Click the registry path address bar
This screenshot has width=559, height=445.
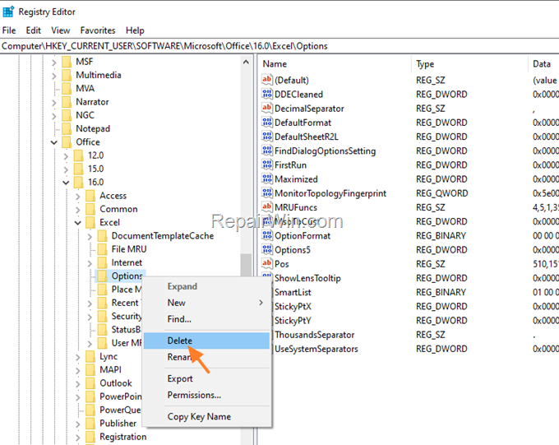point(279,46)
